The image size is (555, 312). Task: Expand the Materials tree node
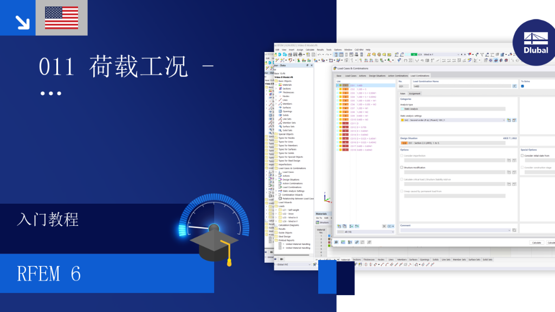coord(276,85)
